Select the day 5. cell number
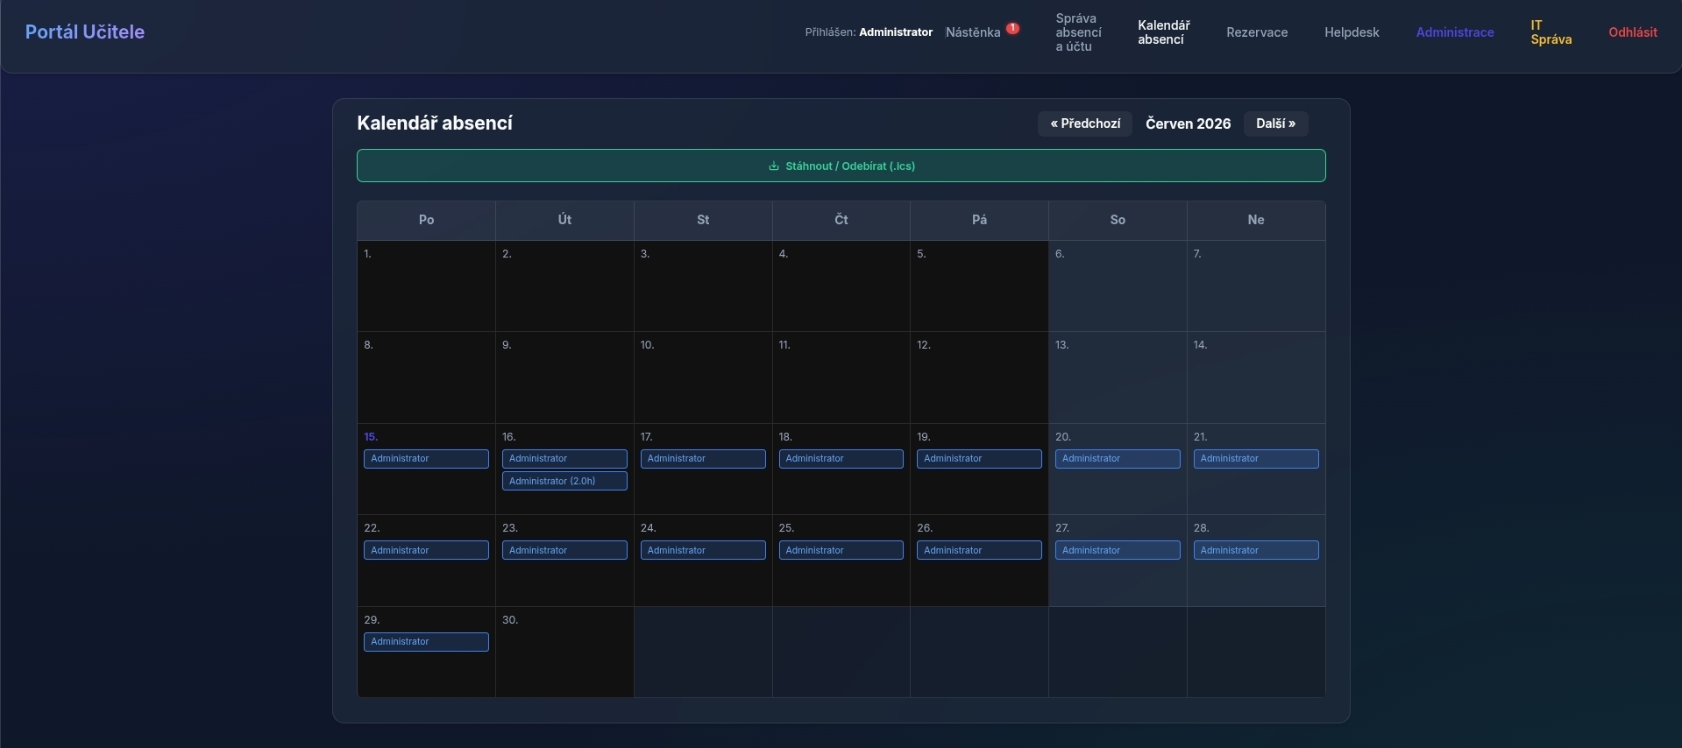 pos(921,254)
